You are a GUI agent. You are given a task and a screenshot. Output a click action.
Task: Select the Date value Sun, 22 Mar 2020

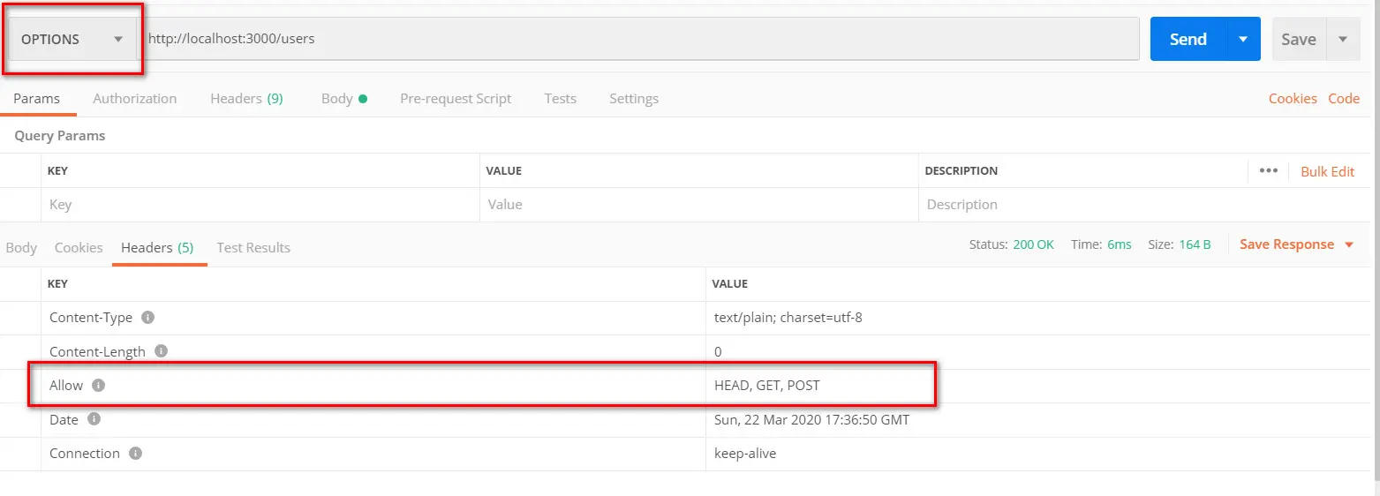[x=811, y=419]
